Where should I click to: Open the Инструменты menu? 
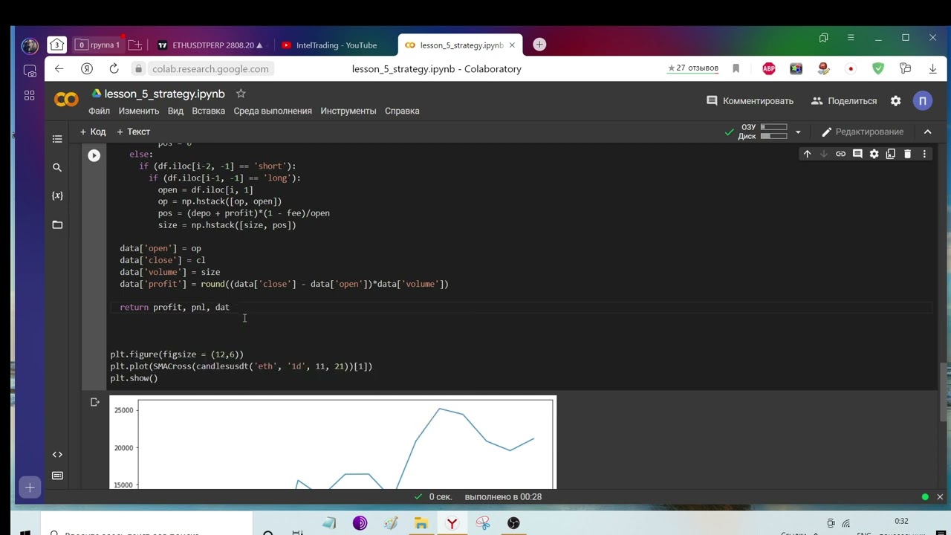tap(348, 111)
